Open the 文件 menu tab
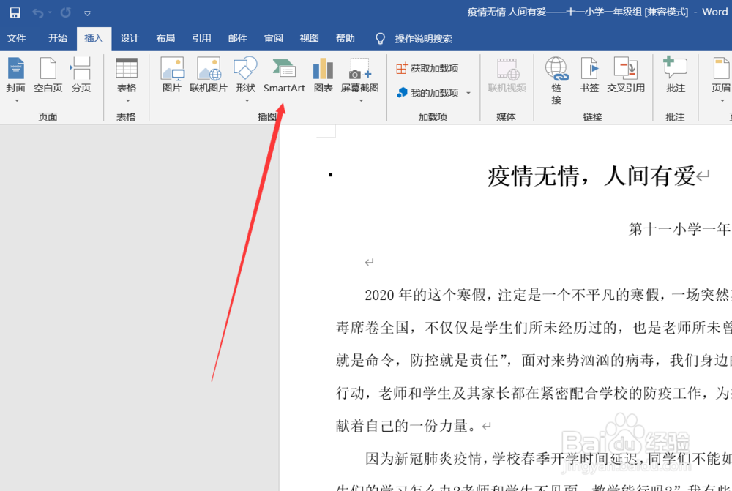 16,38
